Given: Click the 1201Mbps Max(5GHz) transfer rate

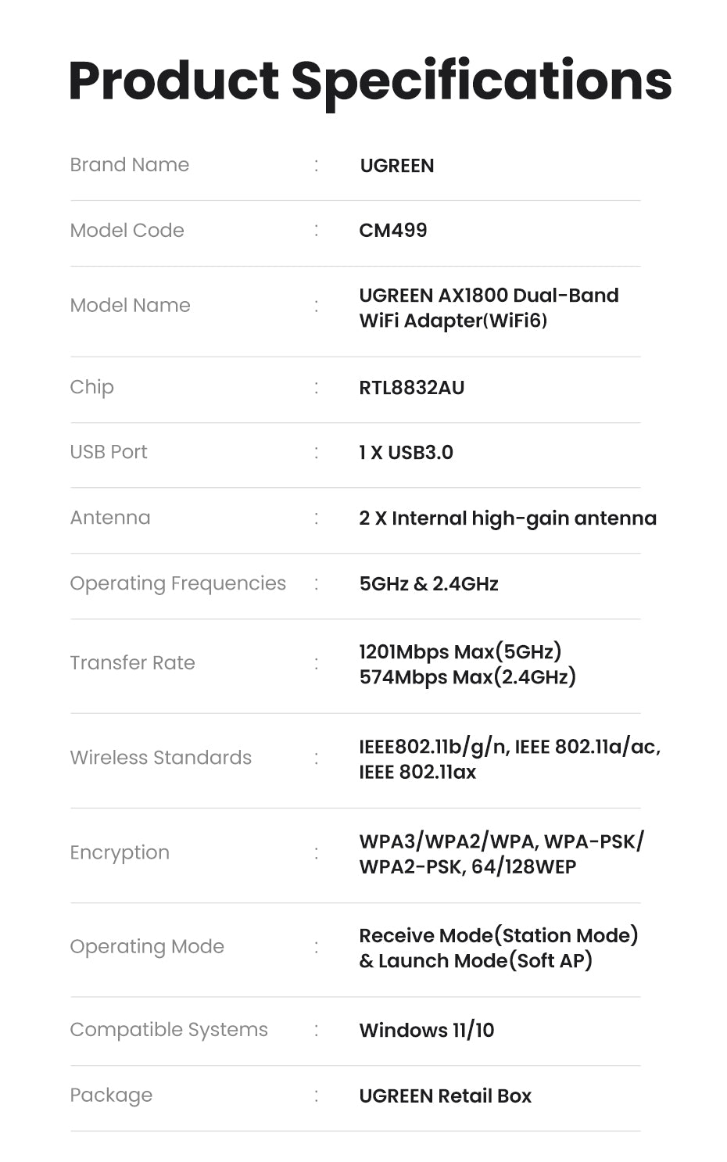Looking at the screenshot, I should [x=460, y=651].
